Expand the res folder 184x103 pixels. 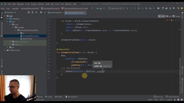(x=7, y=47)
